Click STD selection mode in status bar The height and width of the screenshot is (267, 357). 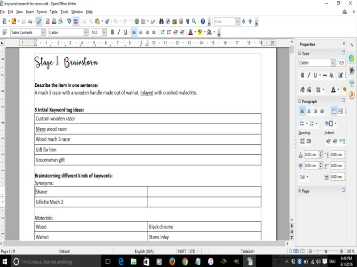coord(192,251)
